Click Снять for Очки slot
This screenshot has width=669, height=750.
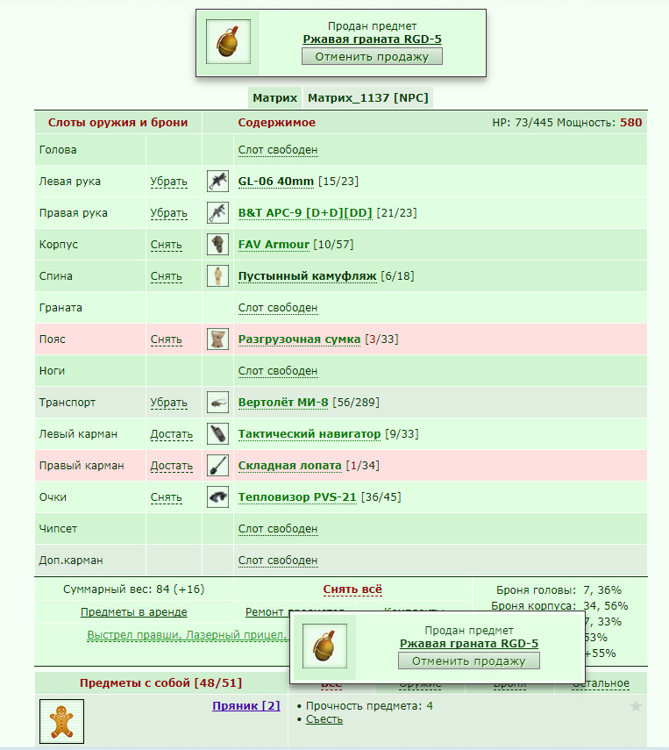(166, 497)
